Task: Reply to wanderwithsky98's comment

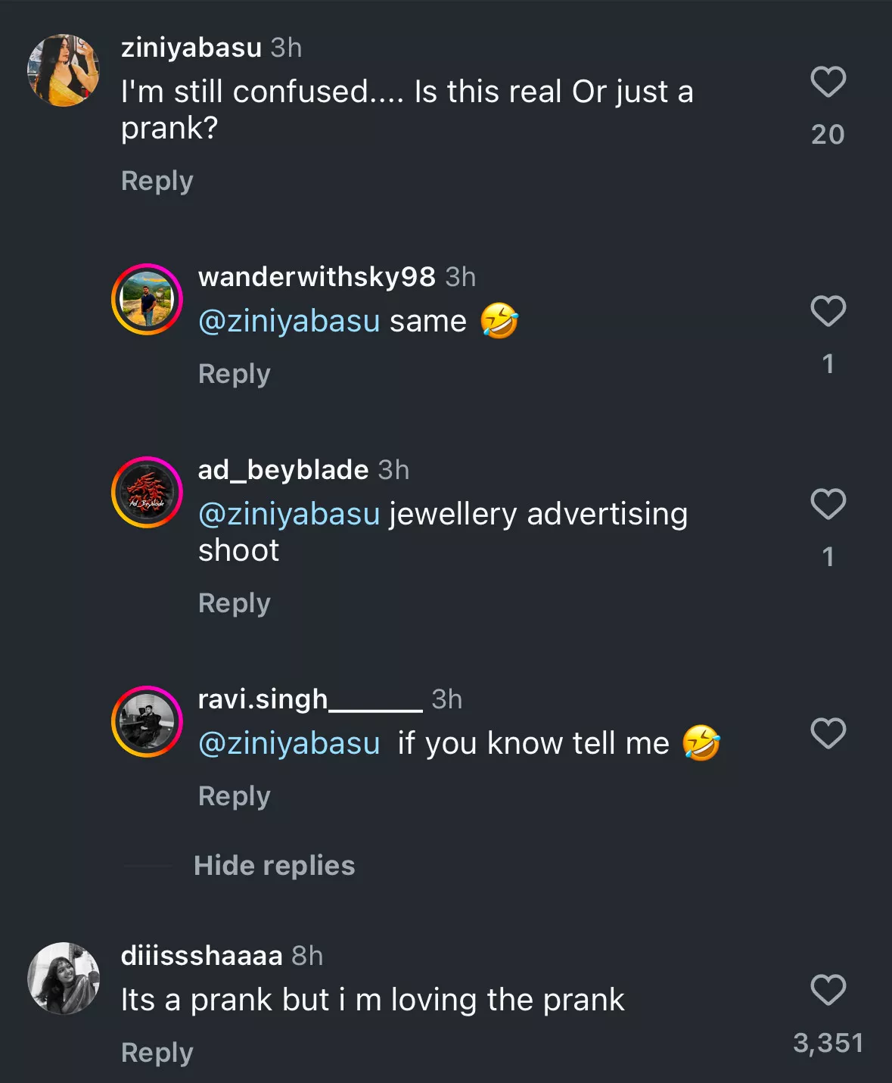Action: tap(235, 374)
